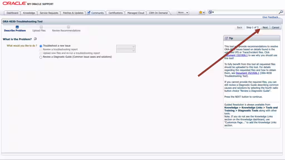285x160 pixels.
Task: Open the Dashboard tab
Action: point(12,13)
